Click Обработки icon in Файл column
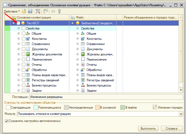Screen dimensions: 186x134 tap(83, 70)
